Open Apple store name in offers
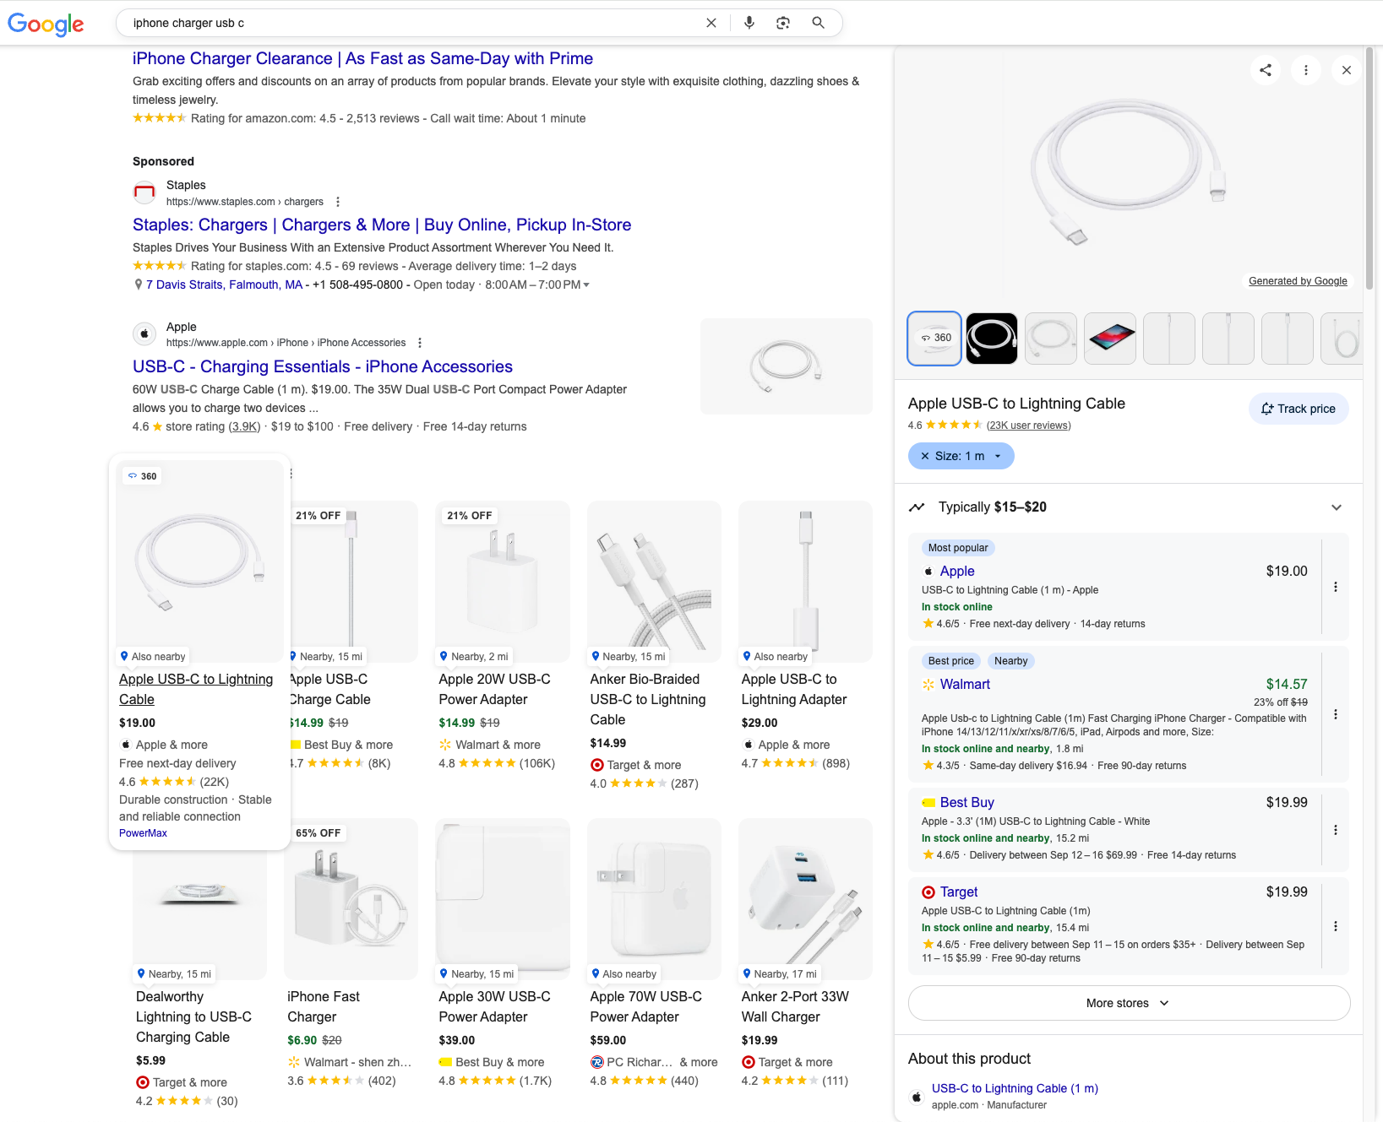Viewport: 1383px width, 1122px height. [x=957, y=572]
